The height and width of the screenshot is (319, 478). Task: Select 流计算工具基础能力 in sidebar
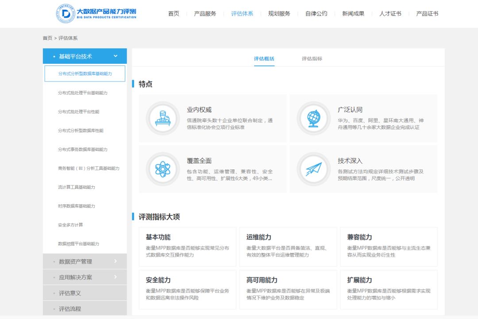(77, 188)
